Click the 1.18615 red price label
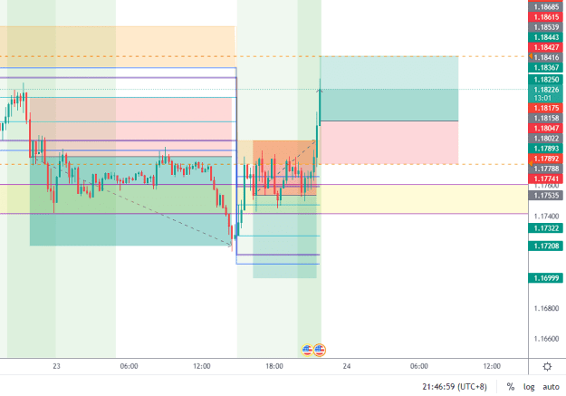The width and height of the screenshot is (566, 396). coord(546,17)
